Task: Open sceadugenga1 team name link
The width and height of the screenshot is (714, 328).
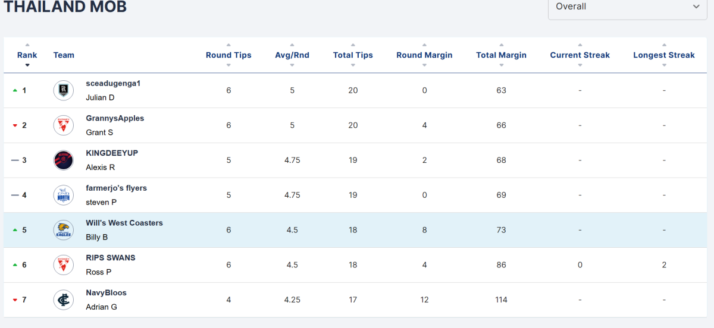Action: point(113,84)
